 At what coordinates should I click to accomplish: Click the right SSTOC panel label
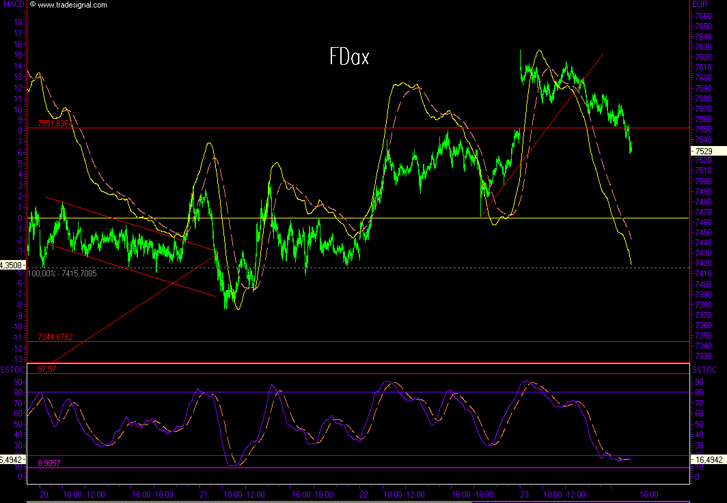(704, 369)
